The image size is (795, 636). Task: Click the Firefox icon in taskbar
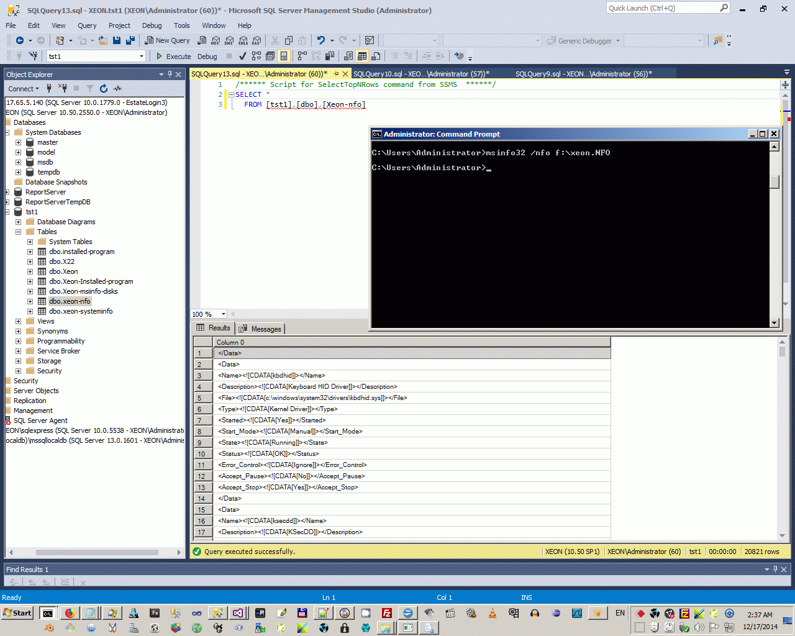(70, 613)
